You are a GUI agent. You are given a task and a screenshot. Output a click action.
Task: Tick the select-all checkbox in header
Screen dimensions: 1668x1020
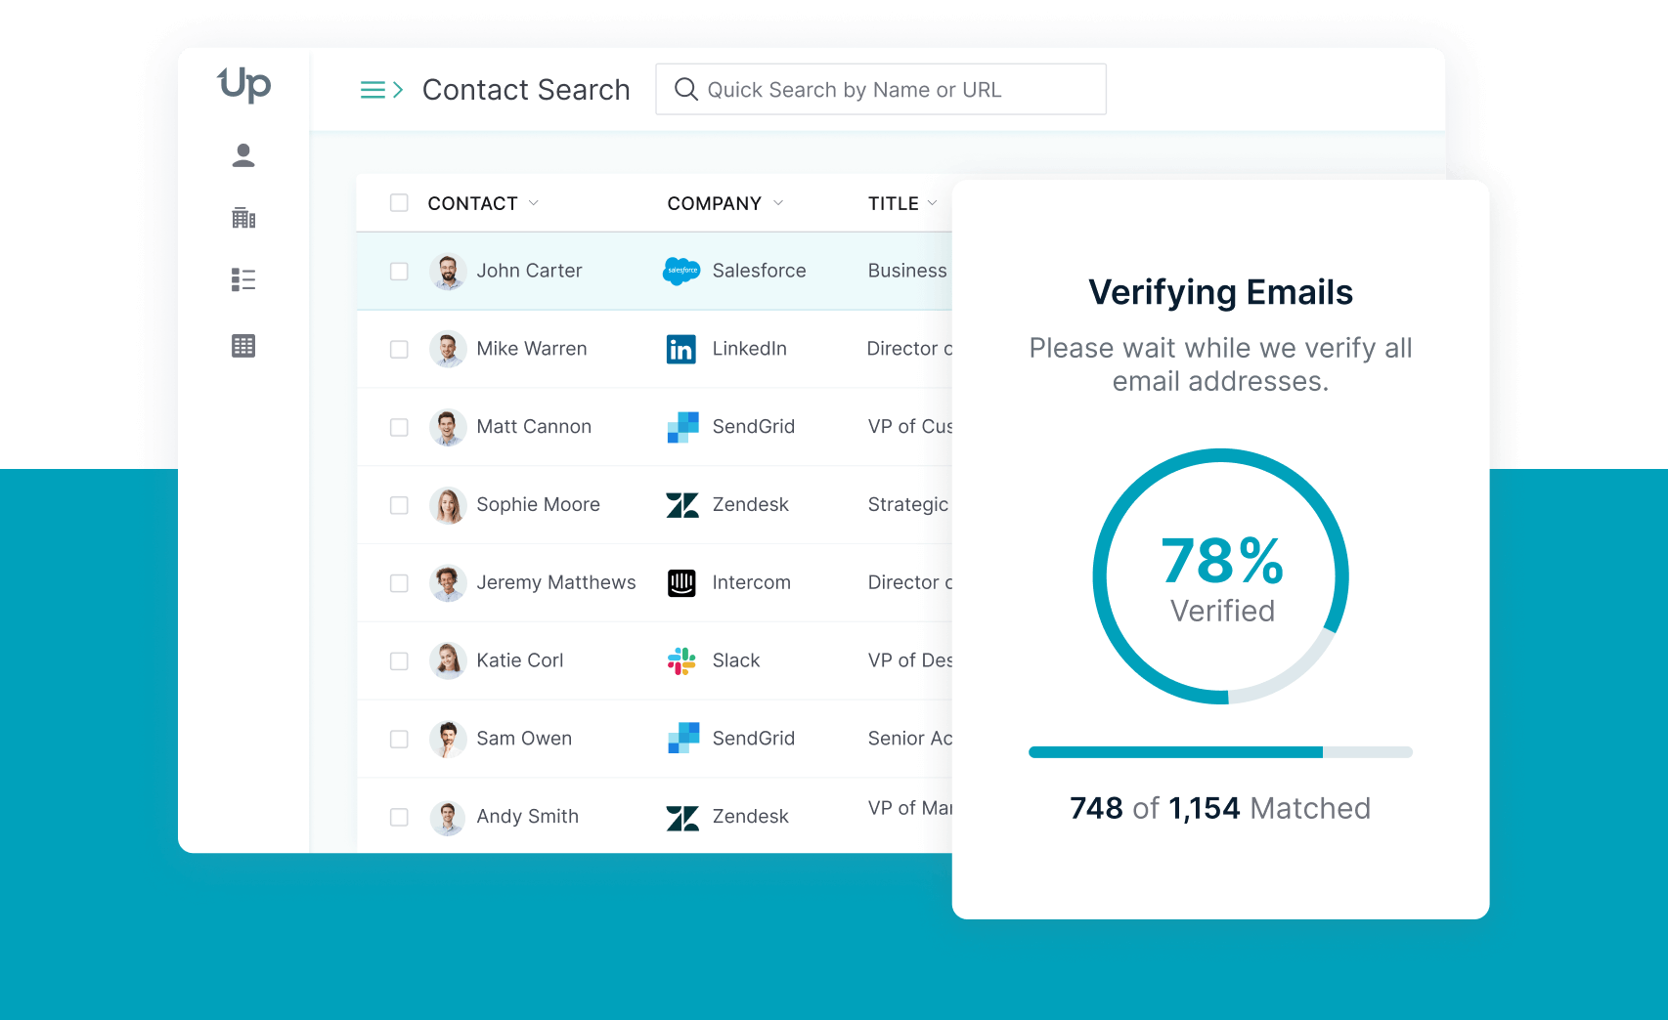point(399,203)
